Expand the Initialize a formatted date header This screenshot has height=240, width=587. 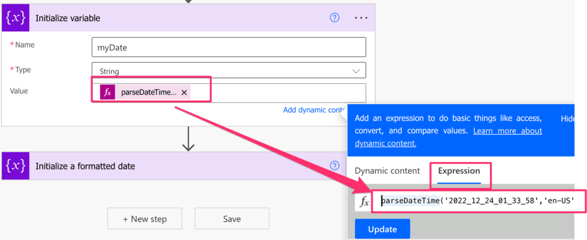click(x=174, y=166)
